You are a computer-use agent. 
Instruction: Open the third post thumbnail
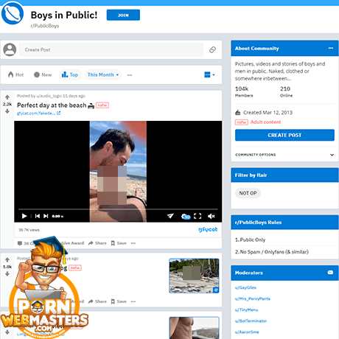(x=194, y=328)
